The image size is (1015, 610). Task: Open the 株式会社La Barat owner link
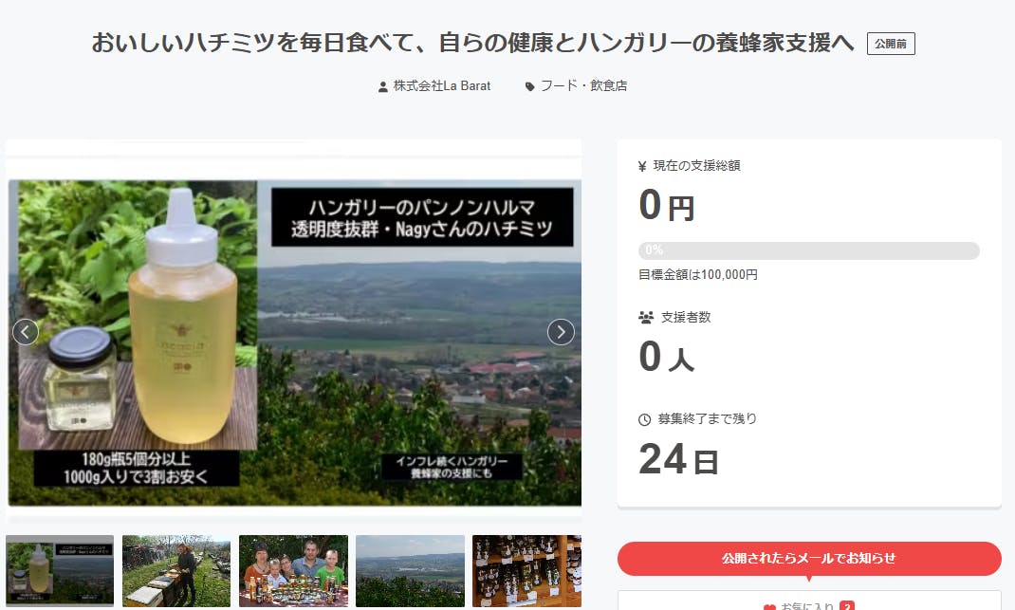coord(442,86)
